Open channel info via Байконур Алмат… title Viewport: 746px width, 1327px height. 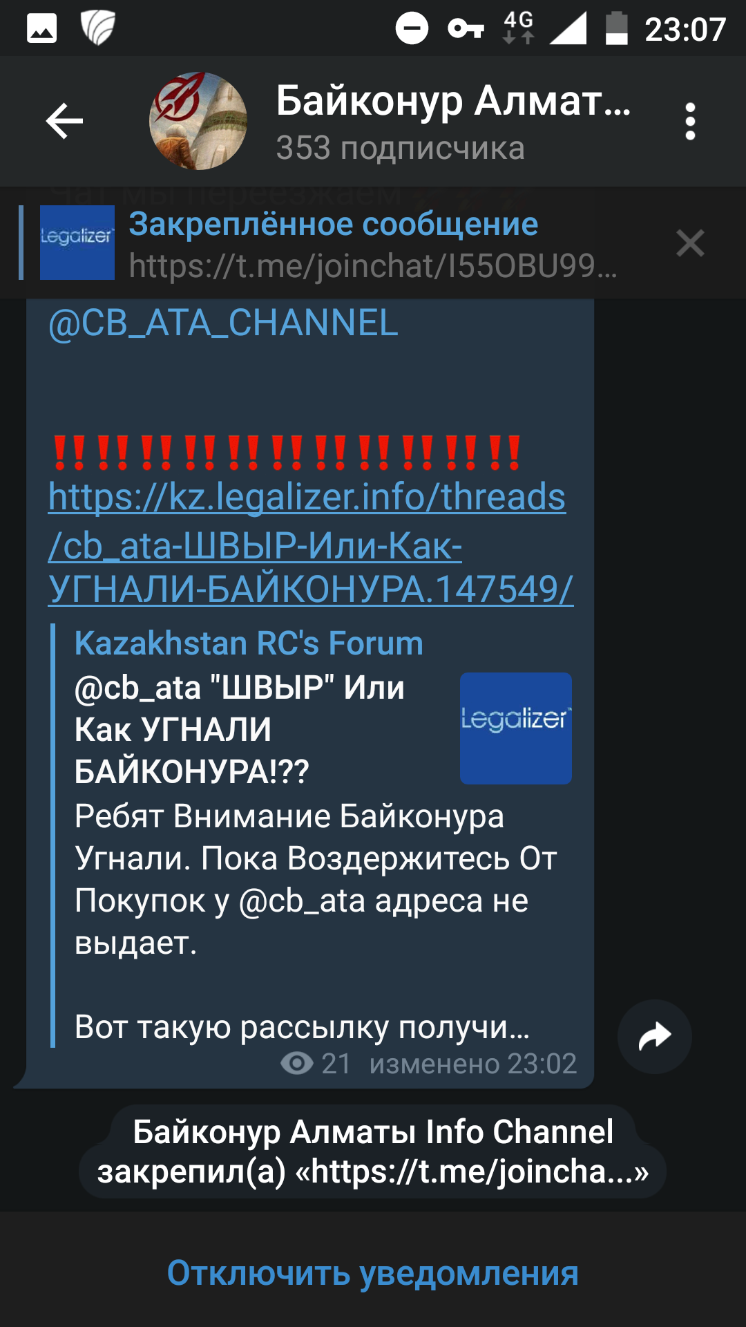(x=453, y=101)
